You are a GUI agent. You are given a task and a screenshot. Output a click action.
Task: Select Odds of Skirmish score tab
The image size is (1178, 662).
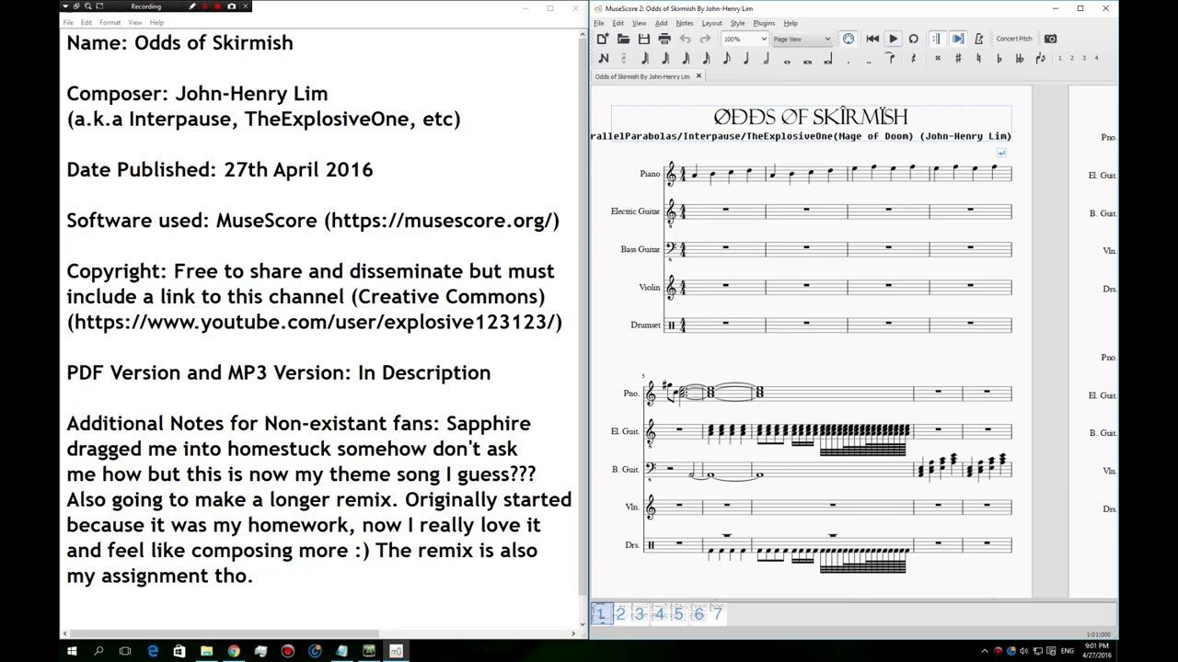click(642, 76)
